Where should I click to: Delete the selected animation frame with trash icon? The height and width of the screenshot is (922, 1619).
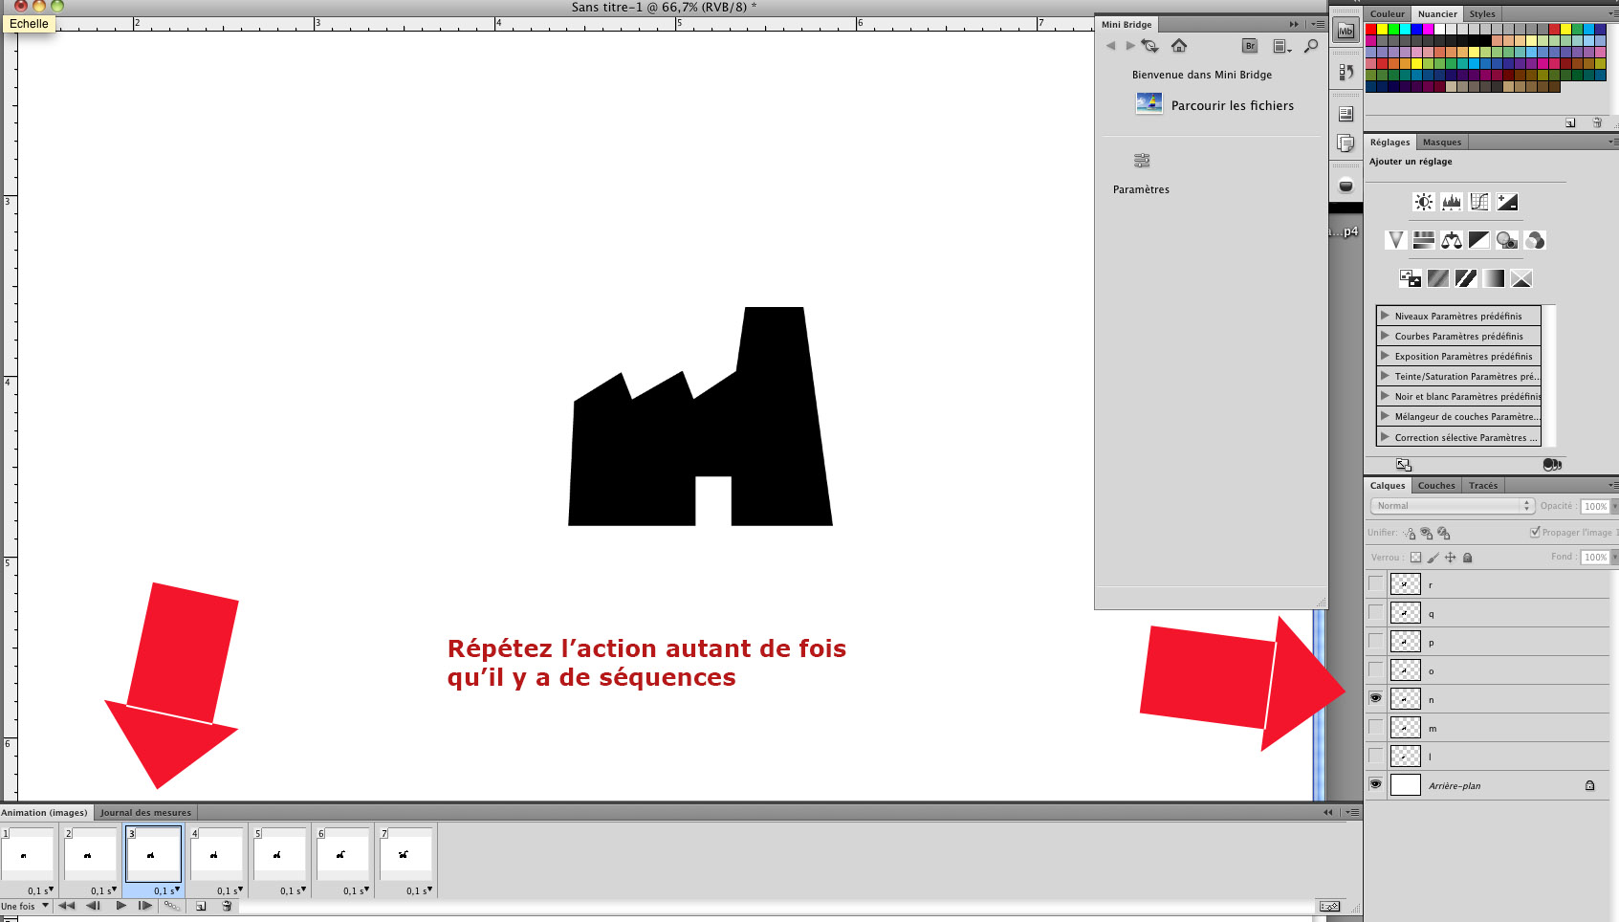click(227, 906)
